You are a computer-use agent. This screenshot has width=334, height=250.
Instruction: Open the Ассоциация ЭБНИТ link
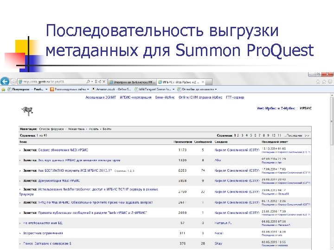[x=101, y=97]
